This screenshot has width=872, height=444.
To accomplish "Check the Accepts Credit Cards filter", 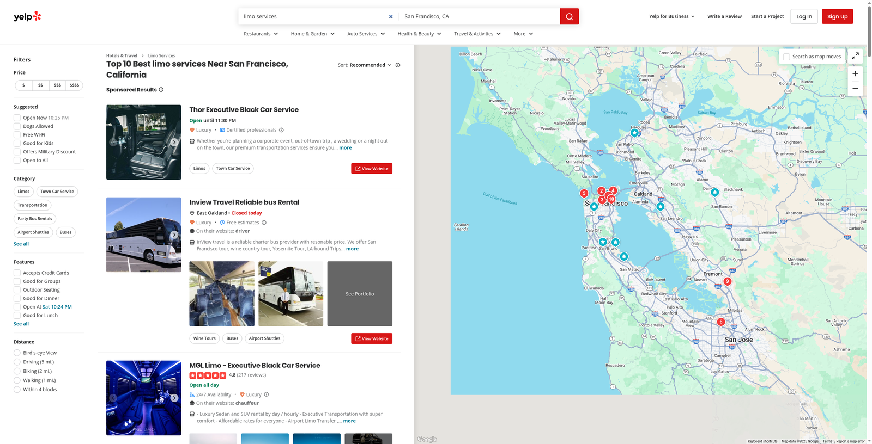I will tap(17, 273).
